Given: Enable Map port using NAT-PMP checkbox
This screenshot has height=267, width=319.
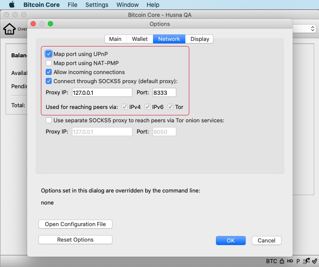Looking at the screenshot, I should (x=49, y=63).
